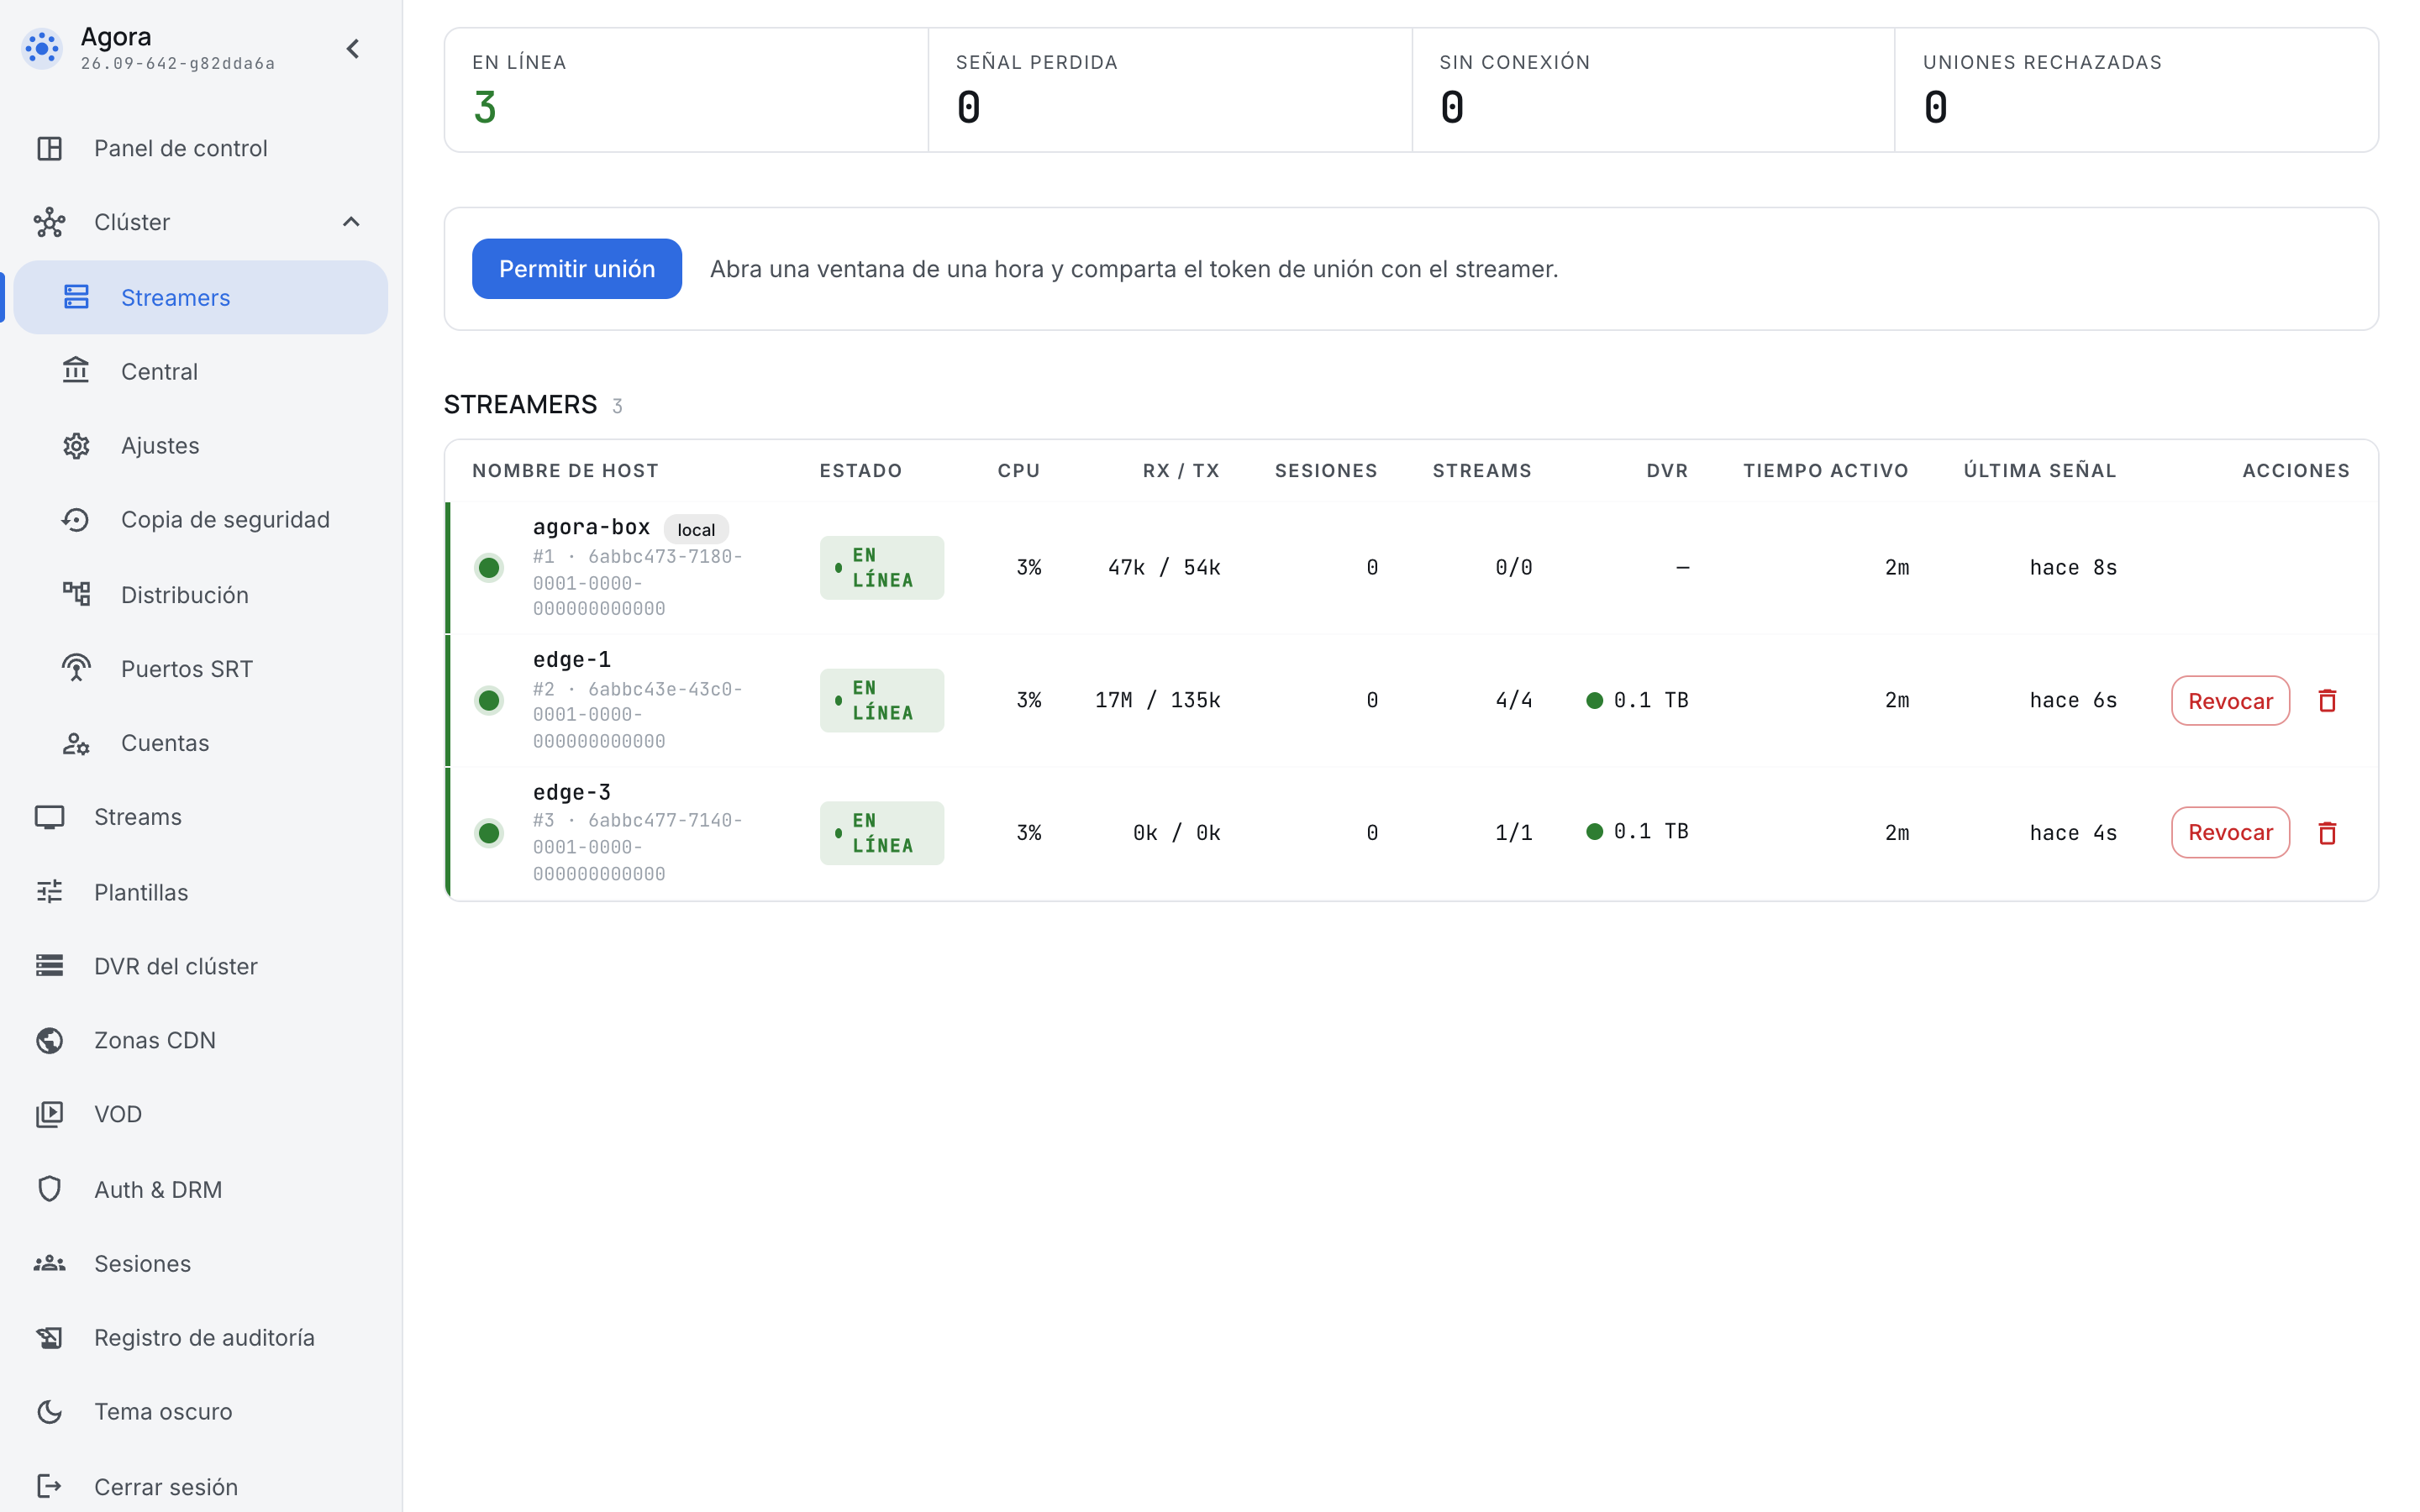Click the Plantillas sliders icon
This screenshot has height=1512, width=2420.
49,891
